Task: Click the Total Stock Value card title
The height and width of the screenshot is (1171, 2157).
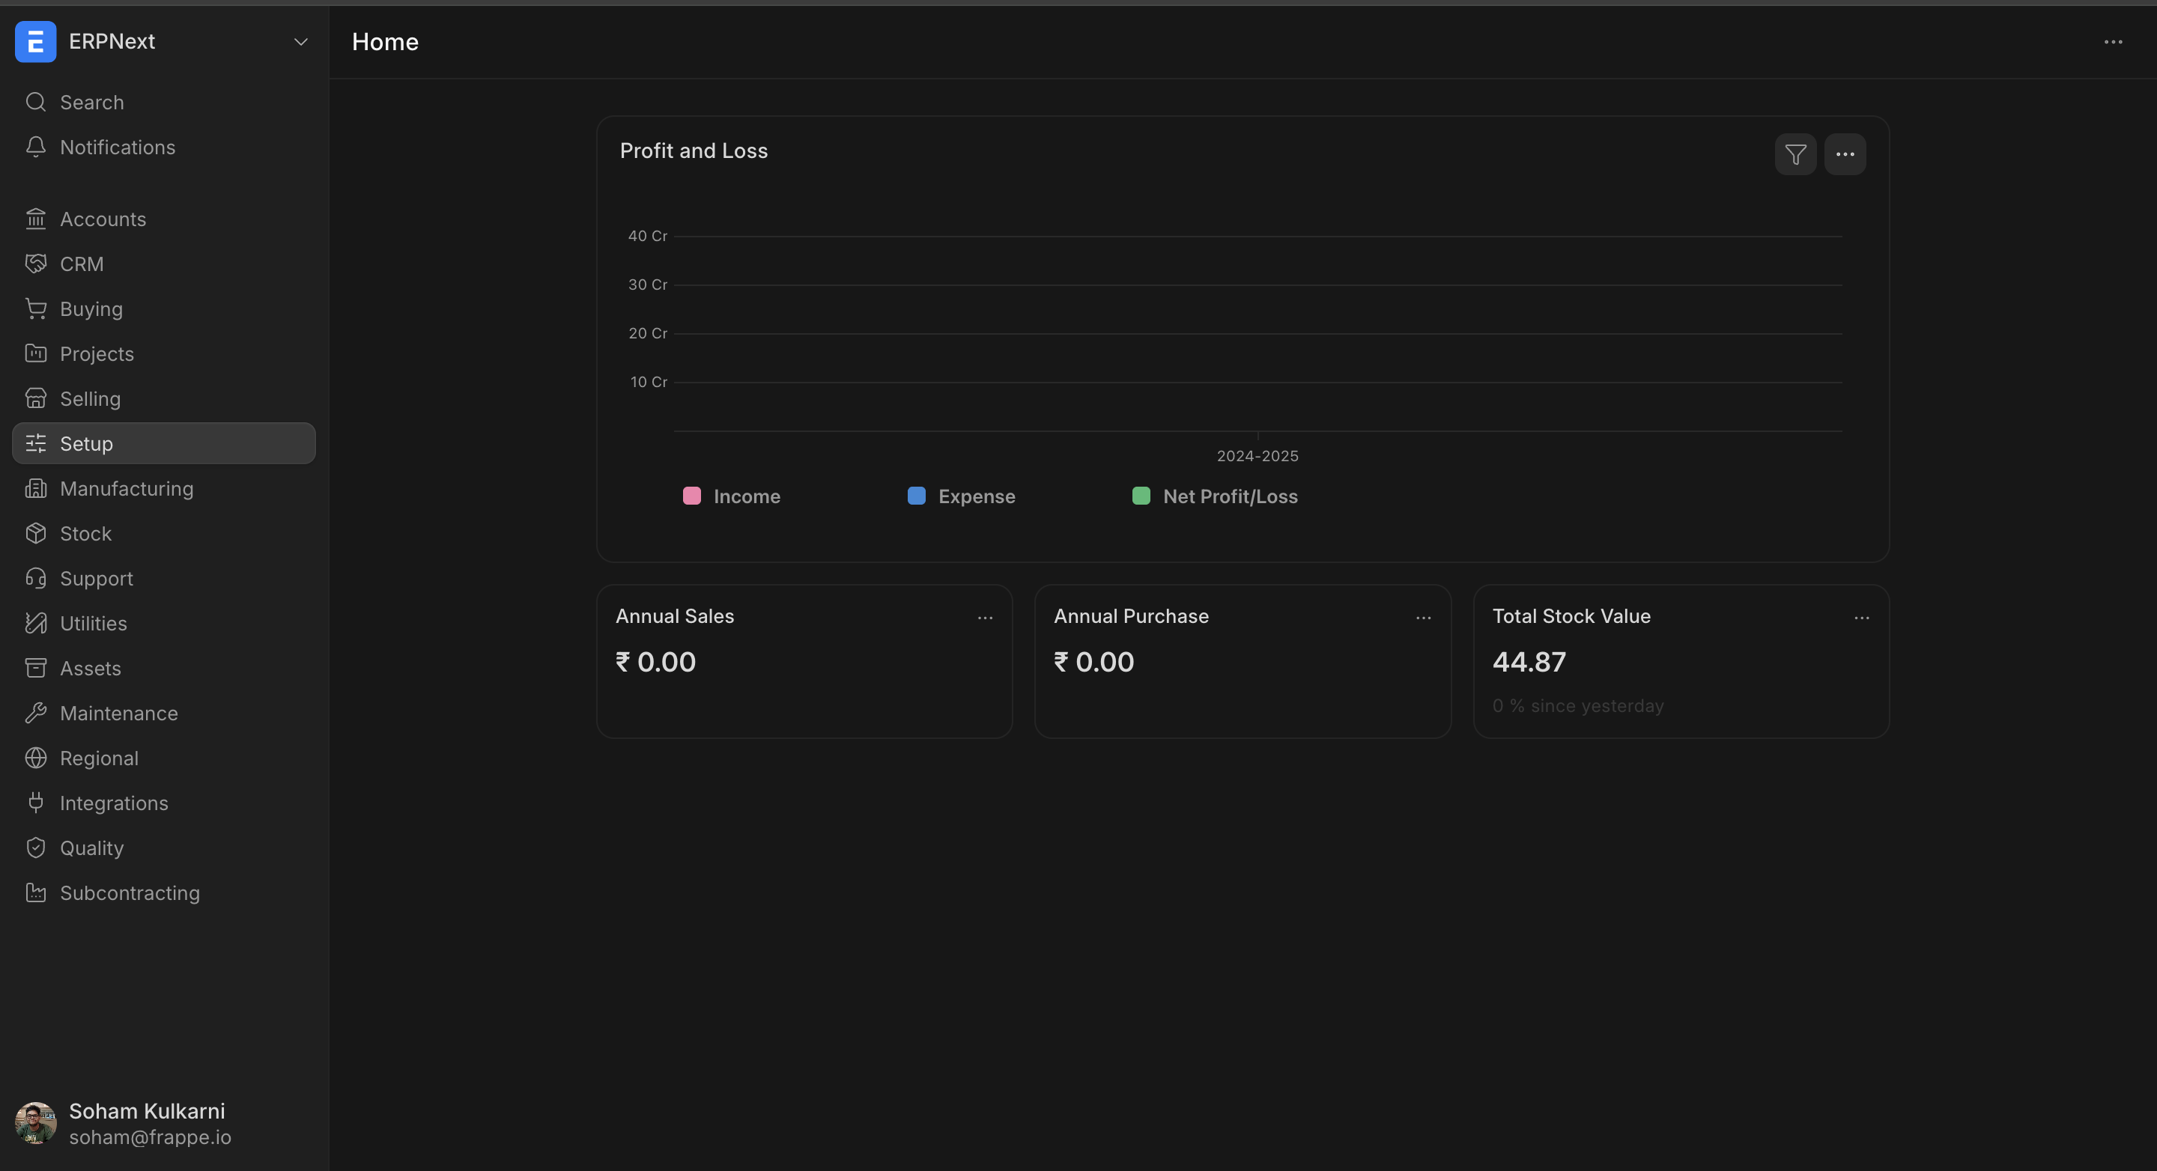Action: pos(1571,616)
